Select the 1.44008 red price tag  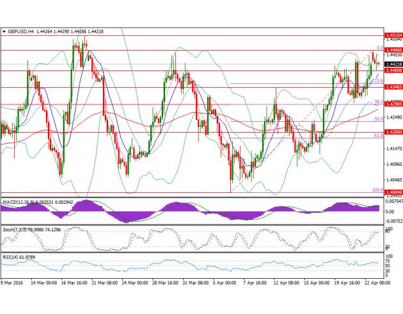393,70
